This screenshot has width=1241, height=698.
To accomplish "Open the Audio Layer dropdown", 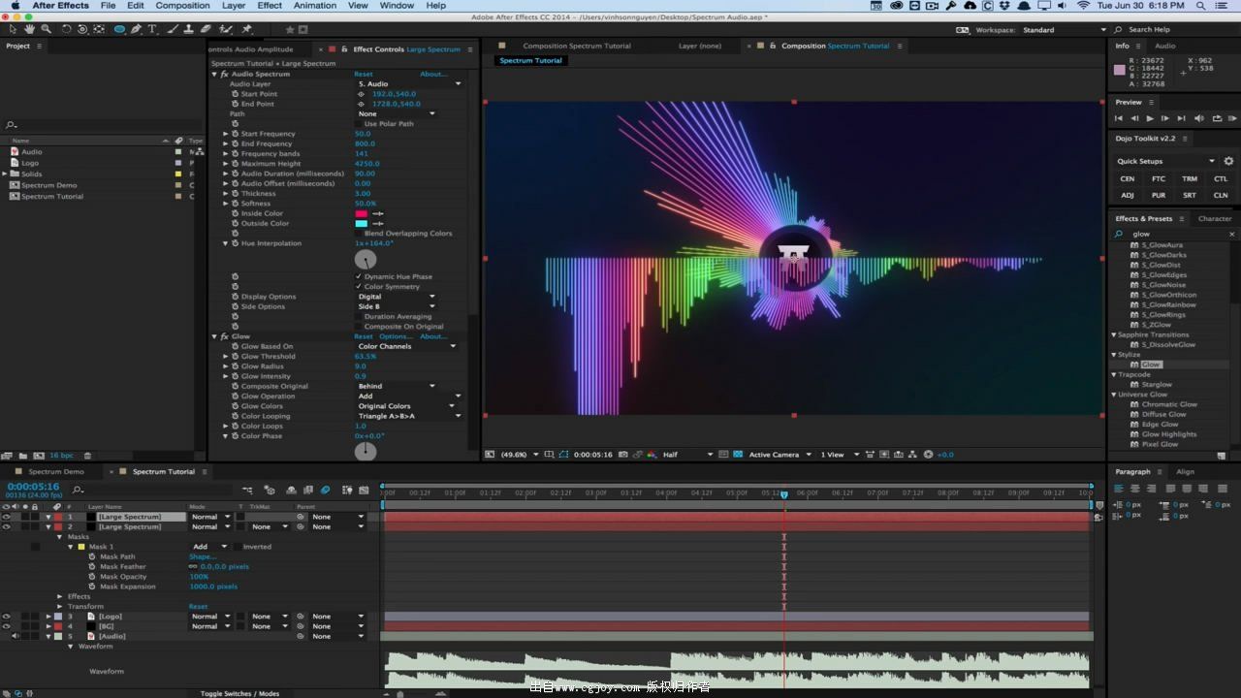I will (410, 84).
